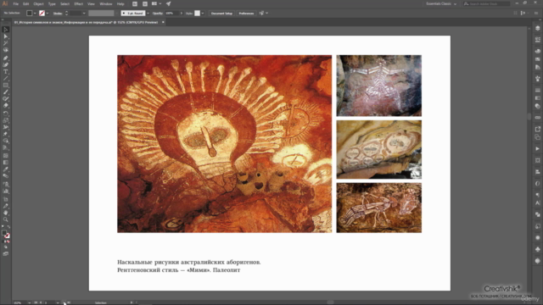Open the Effect menu

point(79,3)
